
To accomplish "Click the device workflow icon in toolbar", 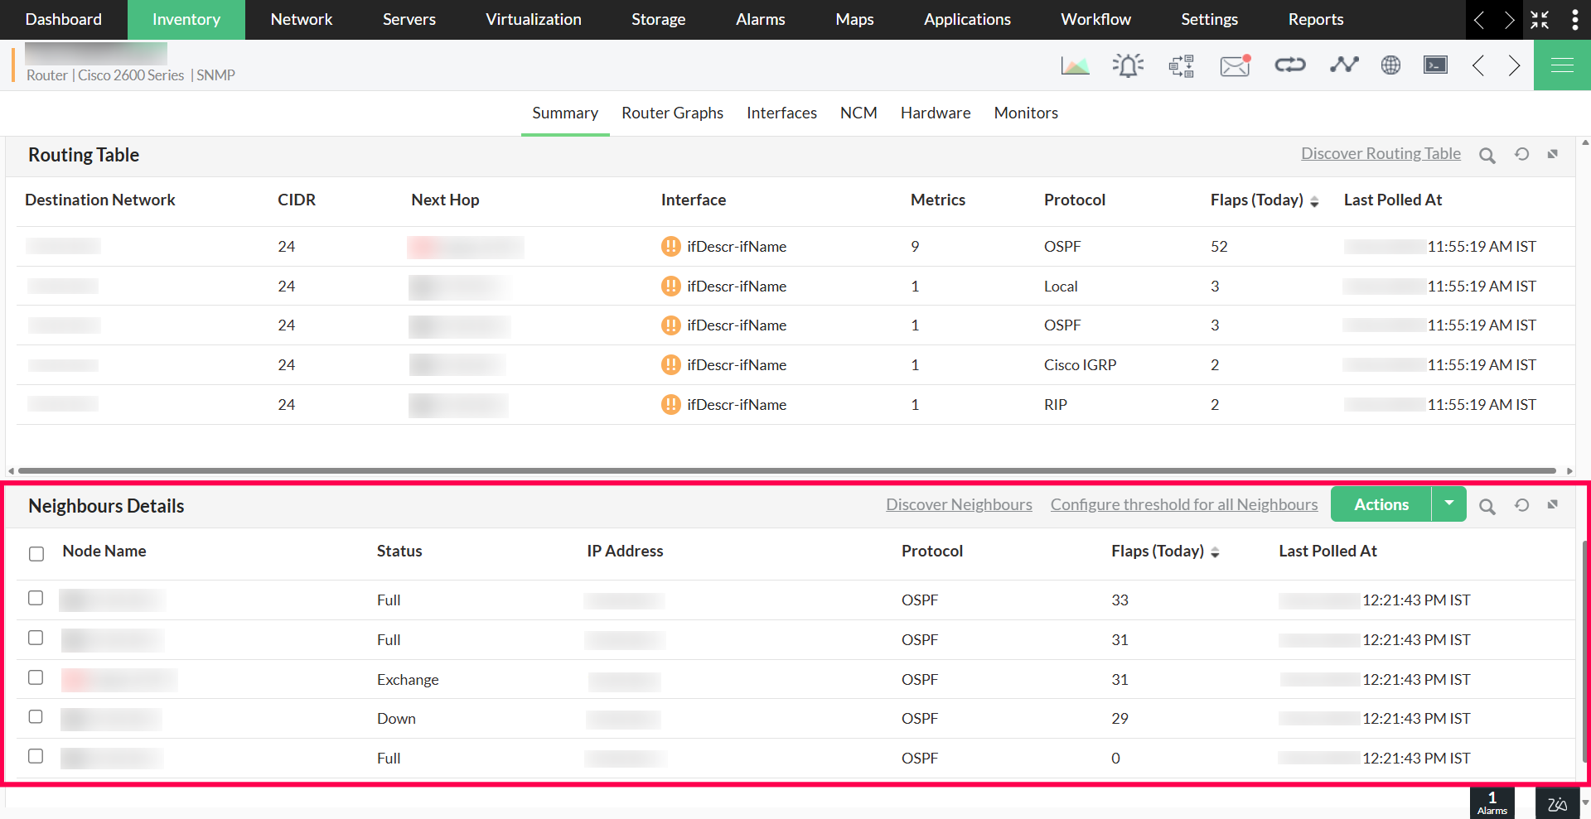I will click(1182, 65).
